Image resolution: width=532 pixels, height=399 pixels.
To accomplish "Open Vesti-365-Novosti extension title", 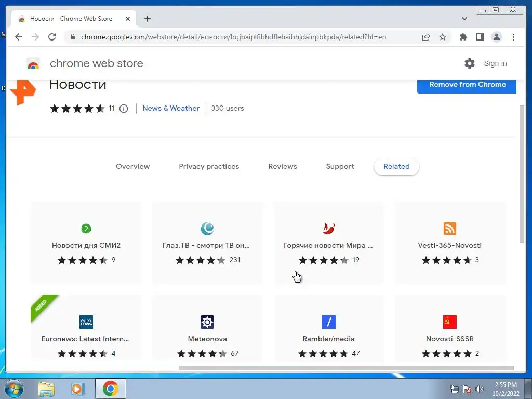I will [x=449, y=245].
